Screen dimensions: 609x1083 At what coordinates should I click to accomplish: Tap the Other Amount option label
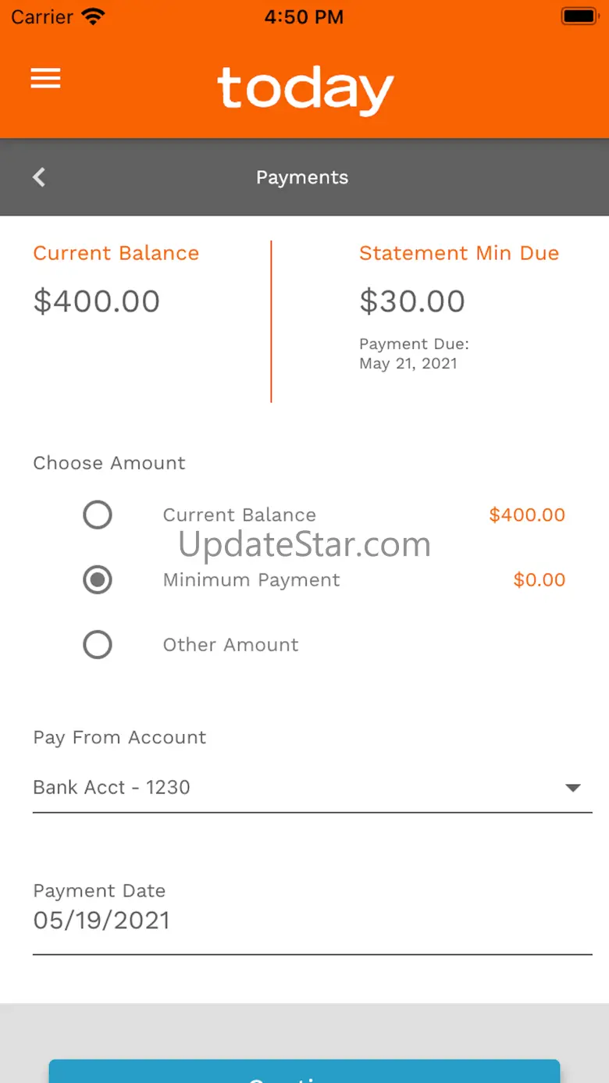tap(230, 645)
